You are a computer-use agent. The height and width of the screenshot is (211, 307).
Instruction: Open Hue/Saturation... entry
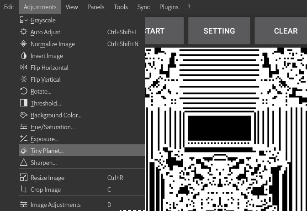click(x=82, y=127)
